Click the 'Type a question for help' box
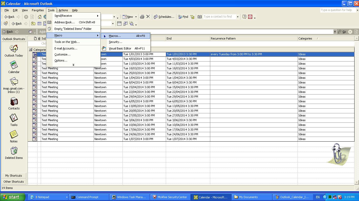The height and width of the screenshot is (201, 359). [337, 10]
